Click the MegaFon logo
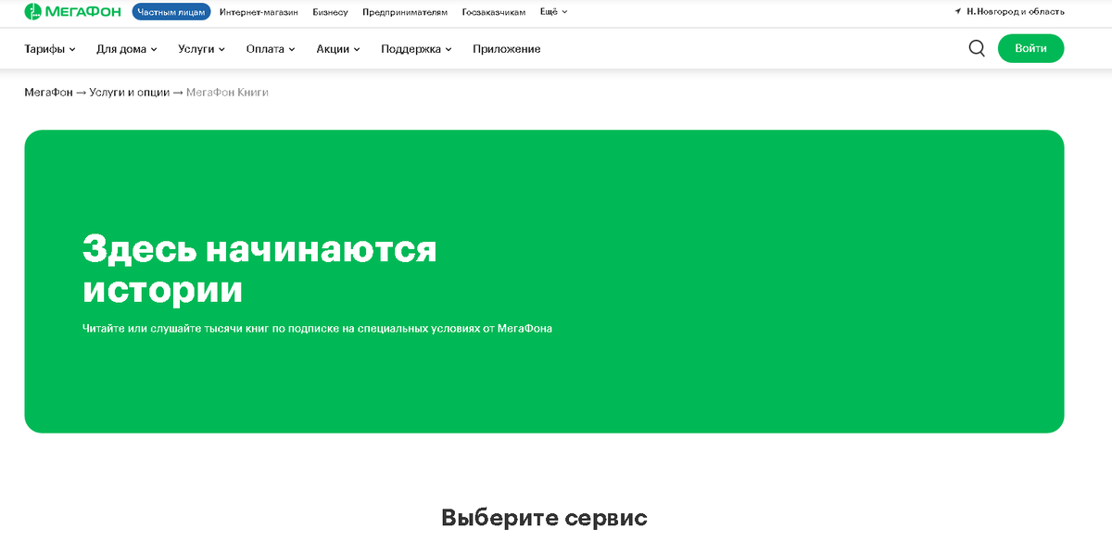 point(72,12)
